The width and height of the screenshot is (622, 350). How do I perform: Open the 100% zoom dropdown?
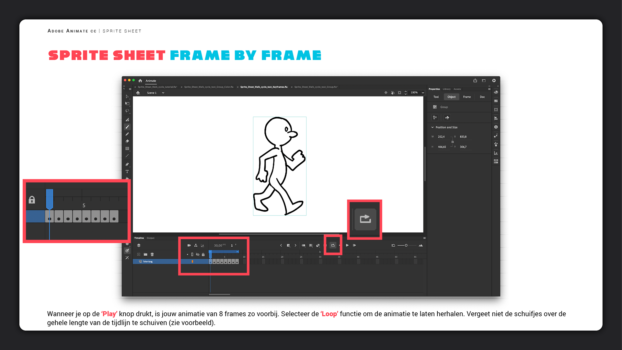pos(423,93)
